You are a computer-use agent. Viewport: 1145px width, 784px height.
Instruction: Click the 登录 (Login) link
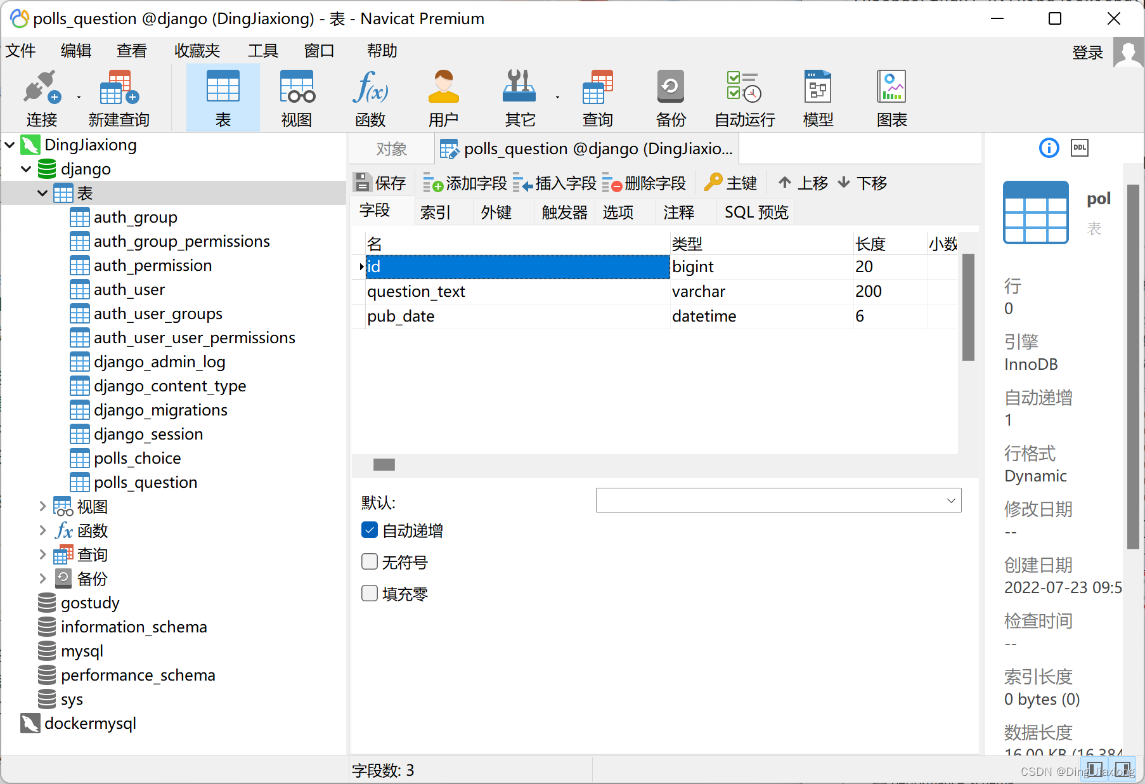click(x=1088, y=52)
